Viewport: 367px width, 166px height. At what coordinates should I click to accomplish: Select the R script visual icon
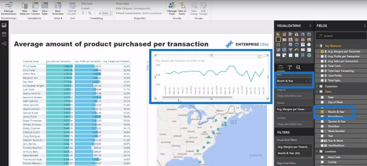(303, 55)
